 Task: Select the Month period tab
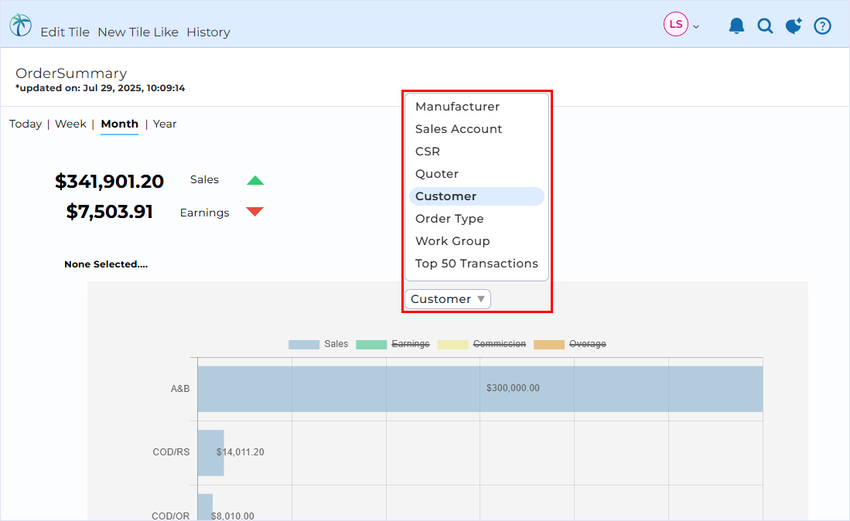(x=120, y=124)
